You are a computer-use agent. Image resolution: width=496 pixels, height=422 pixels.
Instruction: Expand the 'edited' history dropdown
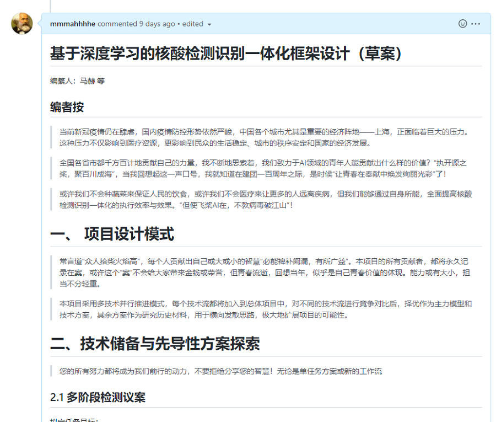(x=197, y=24)
